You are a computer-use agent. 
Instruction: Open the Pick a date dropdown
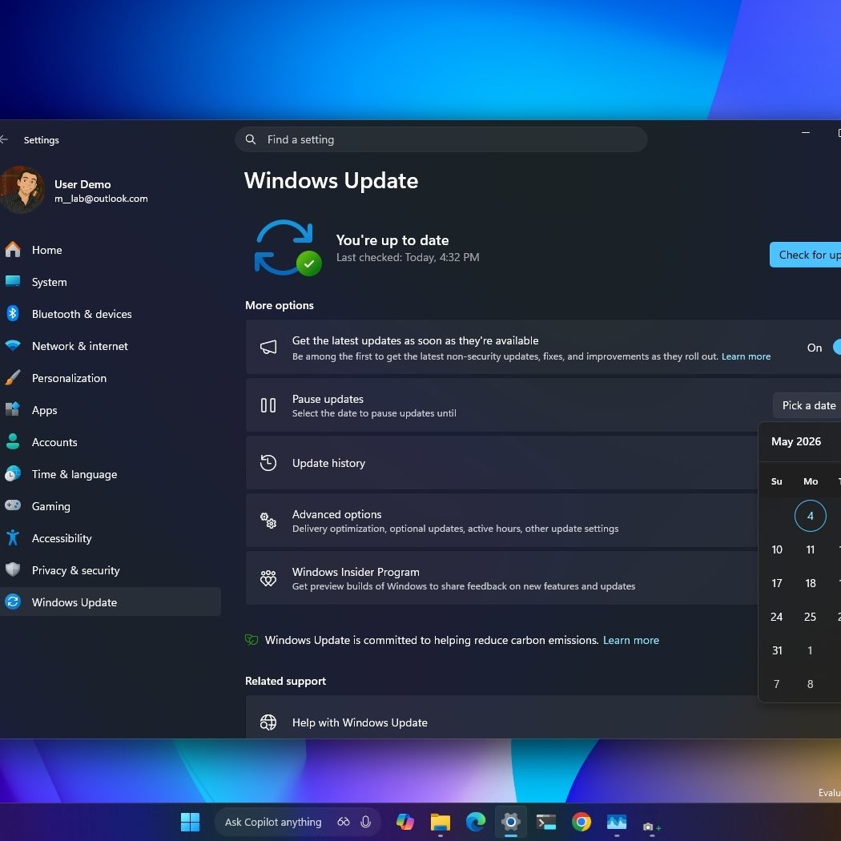point(807,405)
